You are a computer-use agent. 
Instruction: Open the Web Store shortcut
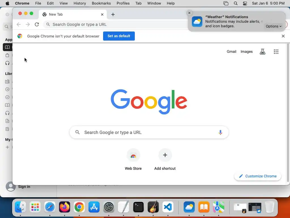(133, 160)
